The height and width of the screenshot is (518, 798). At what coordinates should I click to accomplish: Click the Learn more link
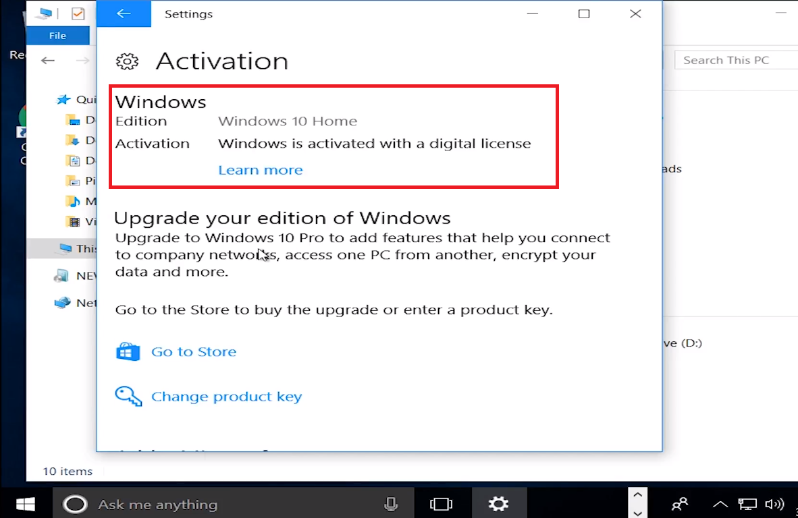click(x=260, y=170)
